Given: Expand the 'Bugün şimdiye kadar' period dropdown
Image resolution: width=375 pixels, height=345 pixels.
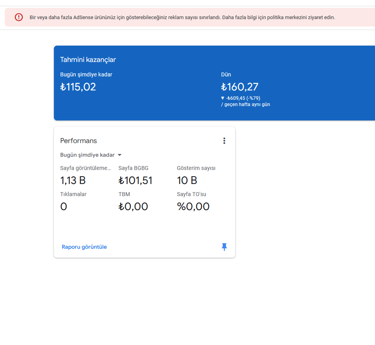Looking at the screenshot, I should click(x=91, y=155).
